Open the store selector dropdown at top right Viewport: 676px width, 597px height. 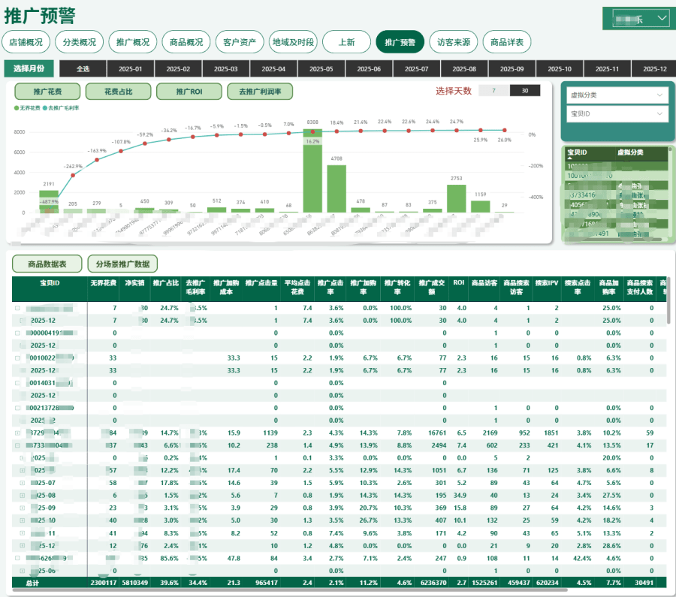(637, 18)
